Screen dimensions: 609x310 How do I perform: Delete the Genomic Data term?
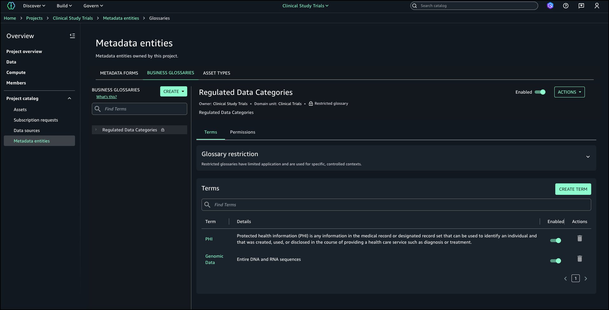point(579,259)
